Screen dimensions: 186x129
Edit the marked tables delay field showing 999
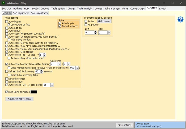point(73,68)
